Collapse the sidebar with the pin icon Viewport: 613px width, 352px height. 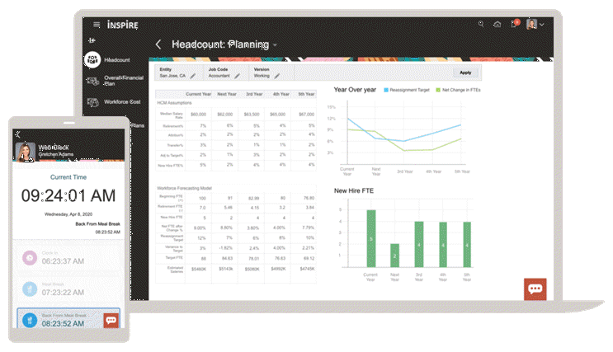click(x=92, y=40)
